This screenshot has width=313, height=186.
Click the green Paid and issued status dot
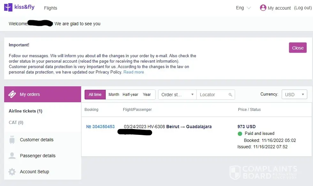pyautogui.click(x=240, y=134)
